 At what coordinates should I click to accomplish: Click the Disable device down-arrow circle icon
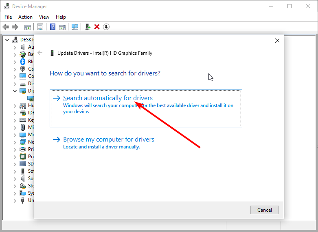point(106,27)
